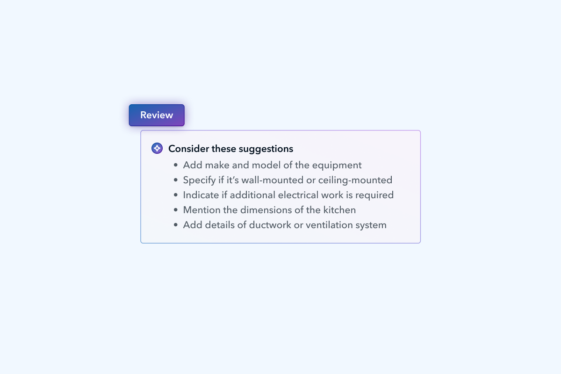The image size is (561, 374).
Task: Click the Consider these suggestions heading
Action: coord(230,149)
